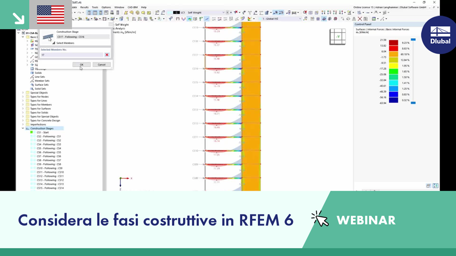Toggle the navigator panel toolbar icon
Viewport: 456px width, 256px height.
89,13
